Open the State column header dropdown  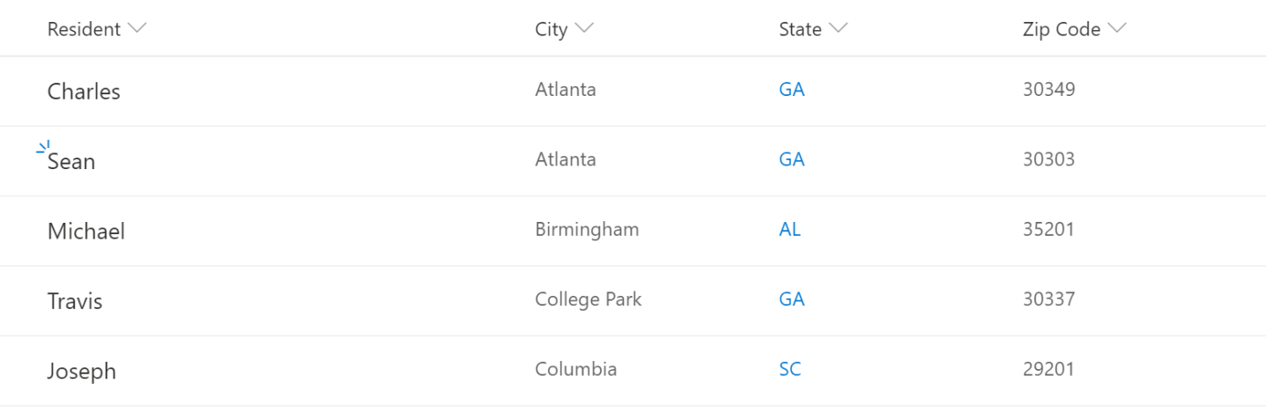pyautogui.click(x=839, y=29)
